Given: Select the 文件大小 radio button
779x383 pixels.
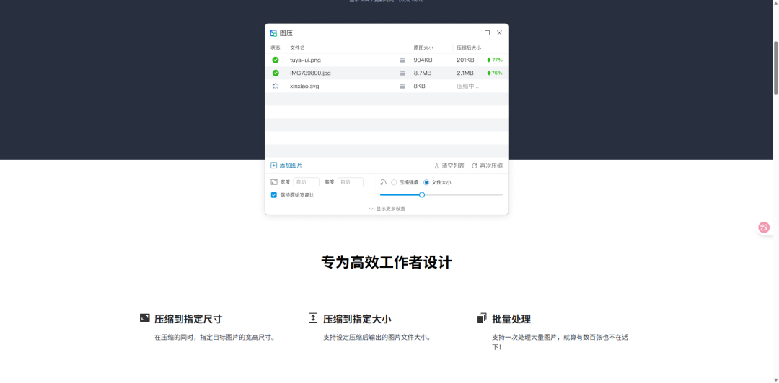Looking at the screenshot, I should [426, 182].
